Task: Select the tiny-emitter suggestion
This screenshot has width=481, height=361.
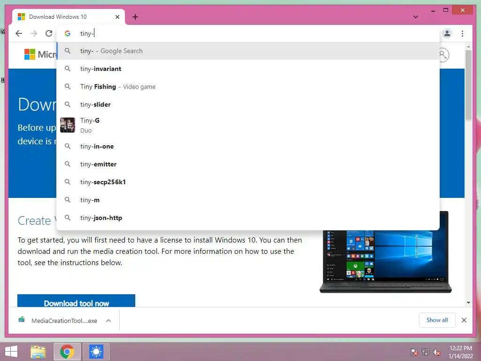Action: [248, 164]
